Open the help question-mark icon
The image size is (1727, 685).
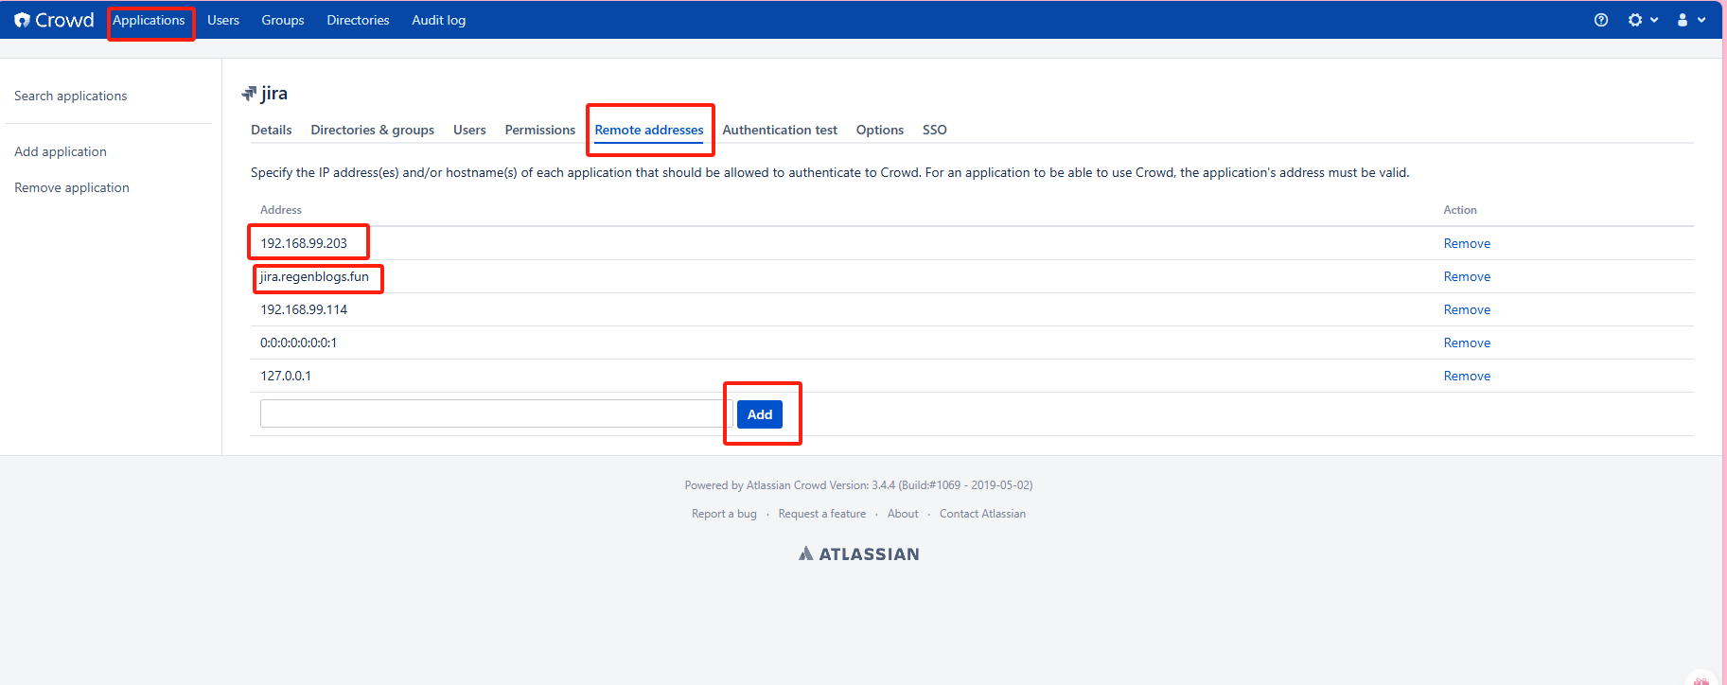tap(1601, 20)
